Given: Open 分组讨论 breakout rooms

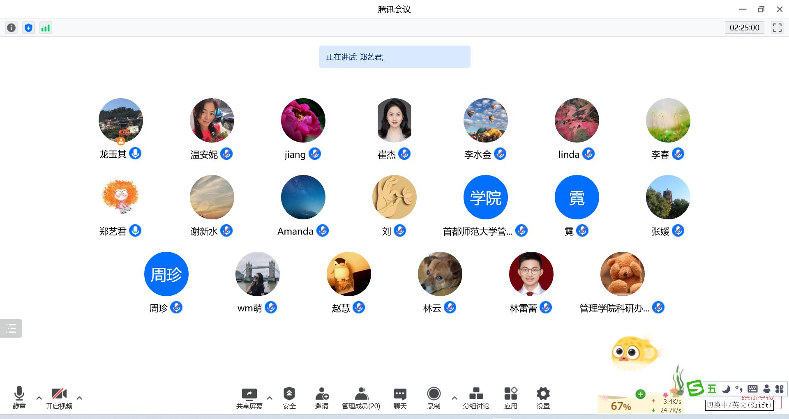Looking at the screenshot, I should 476,398.
